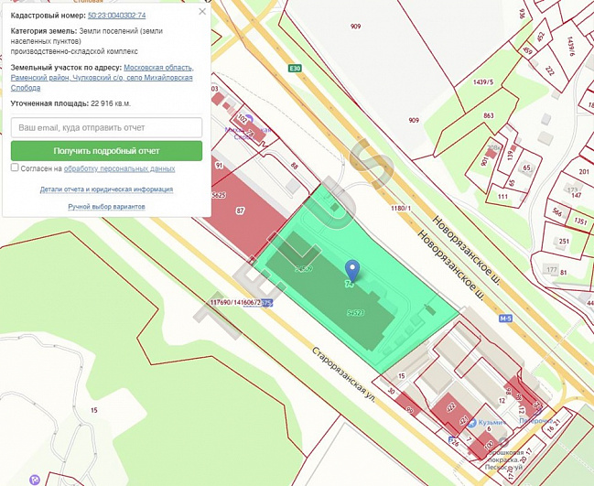The width and height of the screenshot is (594, 486).
Task: Select red building parcel 422
Action: click(450, 409)
